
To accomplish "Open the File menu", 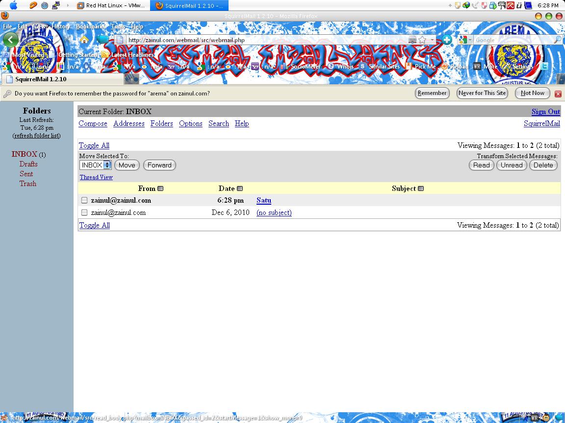I will 7,26.
